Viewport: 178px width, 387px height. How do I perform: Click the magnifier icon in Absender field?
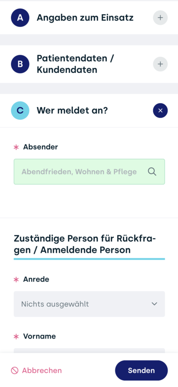152,171
